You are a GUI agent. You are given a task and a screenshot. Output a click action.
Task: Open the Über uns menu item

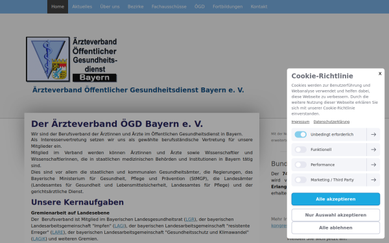pos(110,6)
